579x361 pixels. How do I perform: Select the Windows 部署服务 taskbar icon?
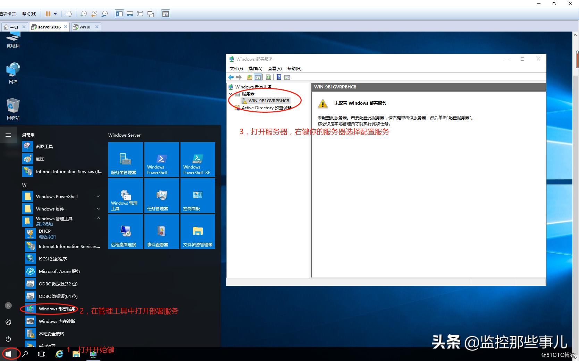pos(93,354)
